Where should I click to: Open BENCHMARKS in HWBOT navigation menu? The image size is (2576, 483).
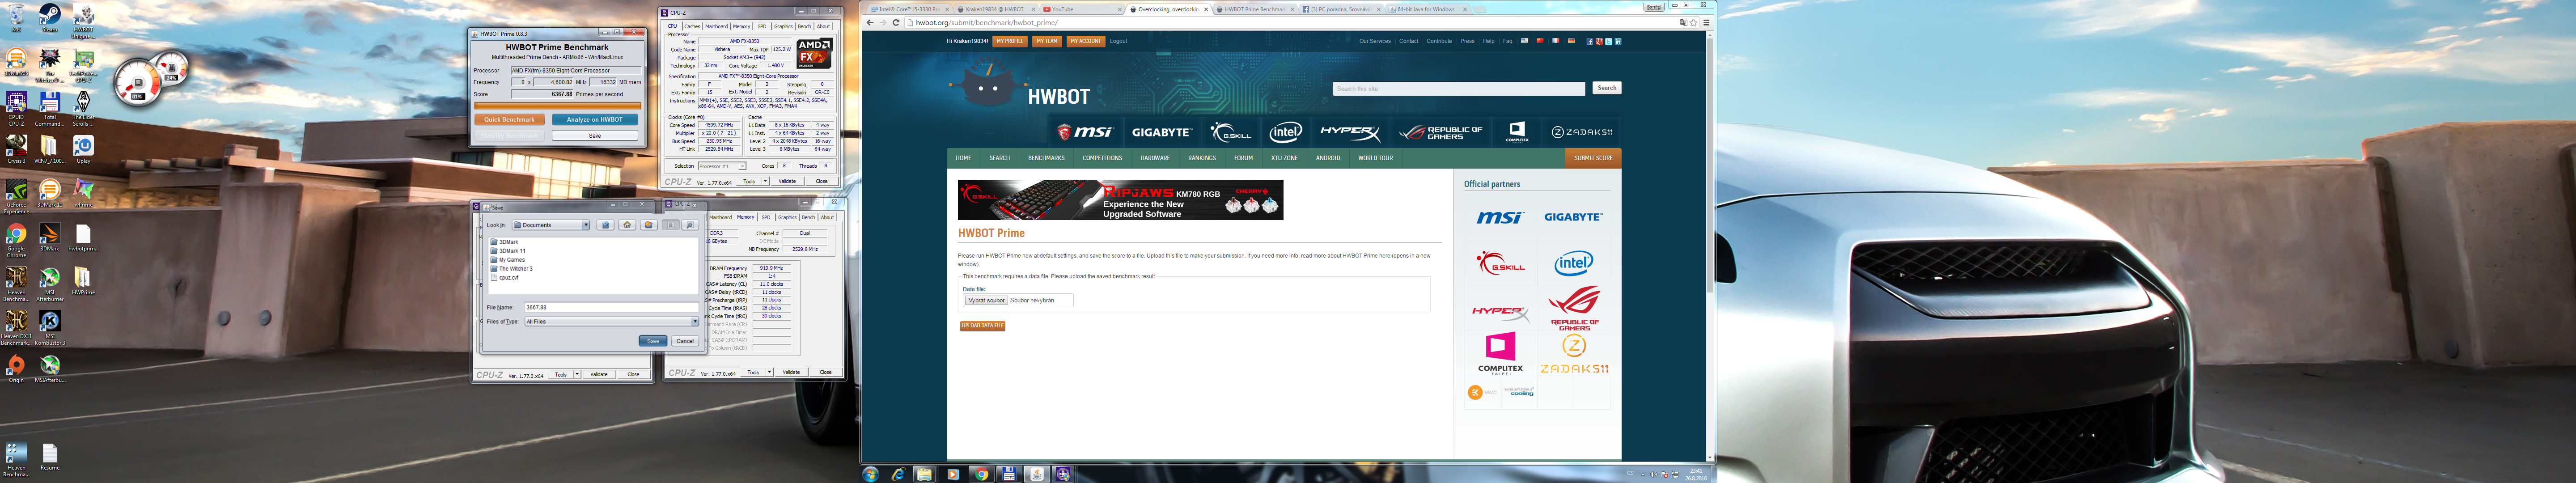click(1046, 158)
